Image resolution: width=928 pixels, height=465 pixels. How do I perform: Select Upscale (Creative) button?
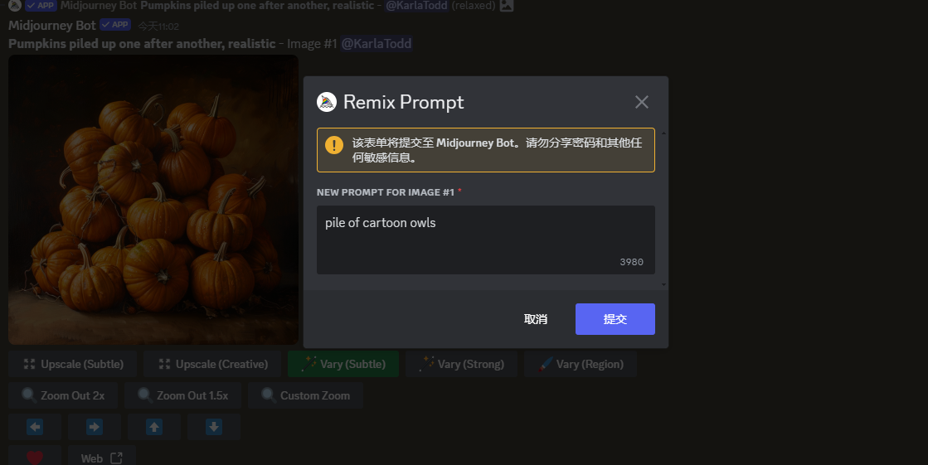(x=212, y=364)
